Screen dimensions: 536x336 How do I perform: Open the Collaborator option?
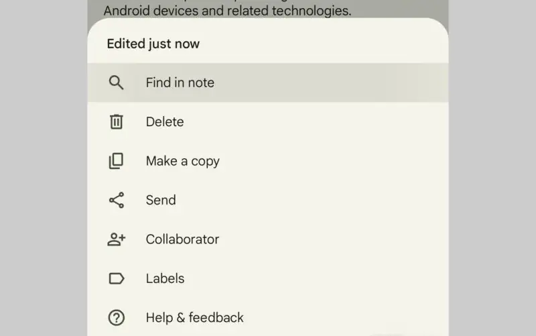(268, 239)
